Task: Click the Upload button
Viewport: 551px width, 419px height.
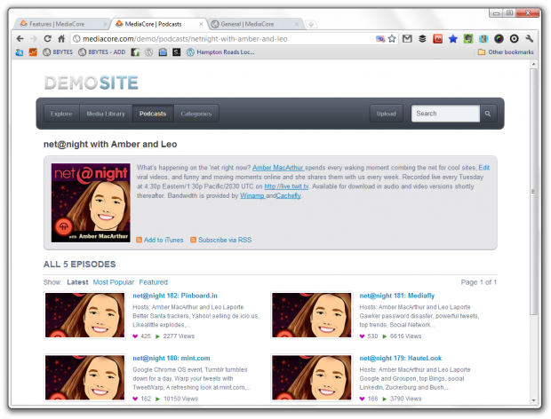Action: click(387, 114)
